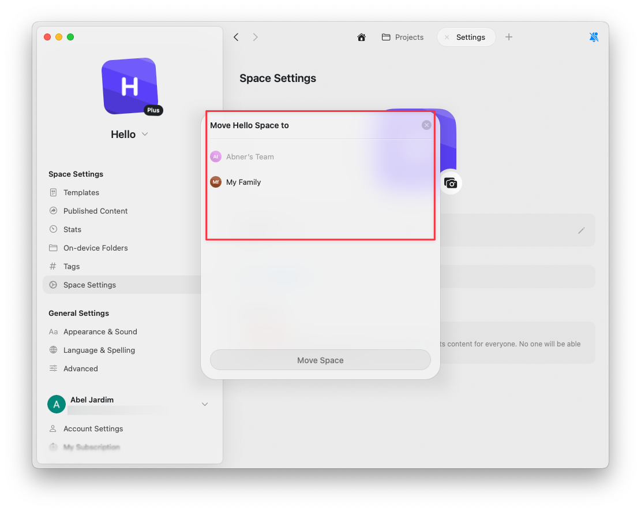The image size is (641, 511).
Task: Open the Home tab icon
Action: click(x=361, y=37)
